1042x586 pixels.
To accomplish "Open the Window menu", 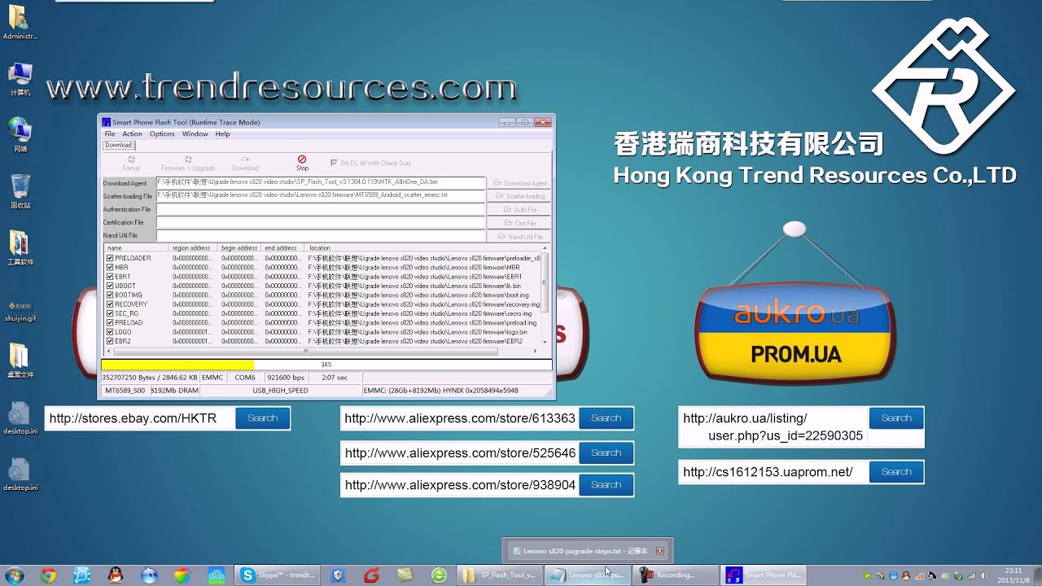I will pyautogui.click(x=195, y=133).
